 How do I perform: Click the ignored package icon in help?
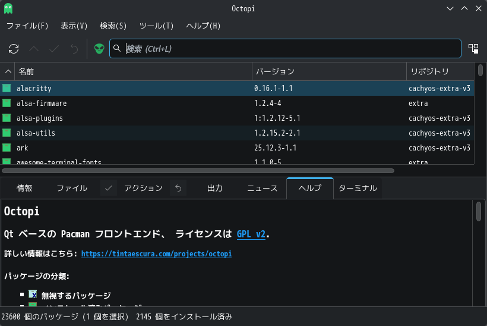(x=33, y=294)
